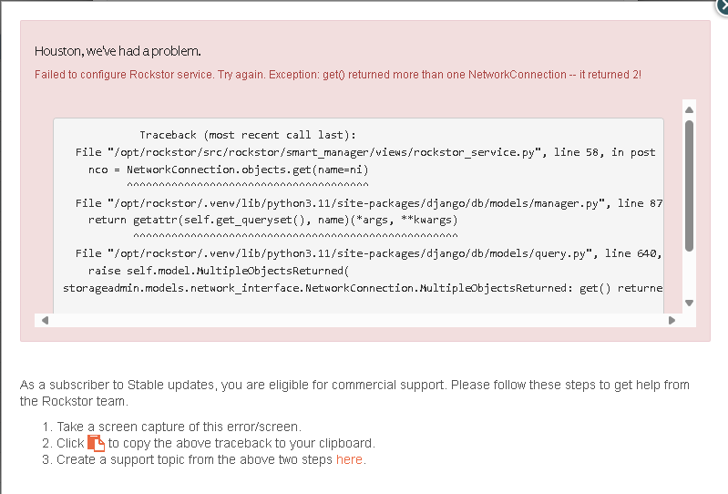The width and height of the screenshot is (728, 494).
Task: Click the query.py line 640 entry
Action: tap(364, 253)
